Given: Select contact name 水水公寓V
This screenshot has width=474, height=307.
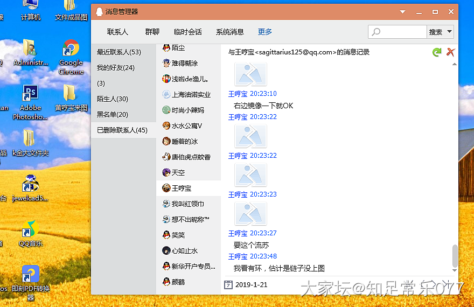Looking at the screenshot, I should [x=187, y=125].
